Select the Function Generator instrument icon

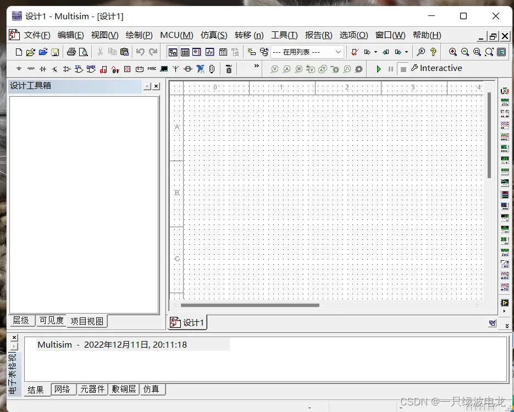(505, 102)
